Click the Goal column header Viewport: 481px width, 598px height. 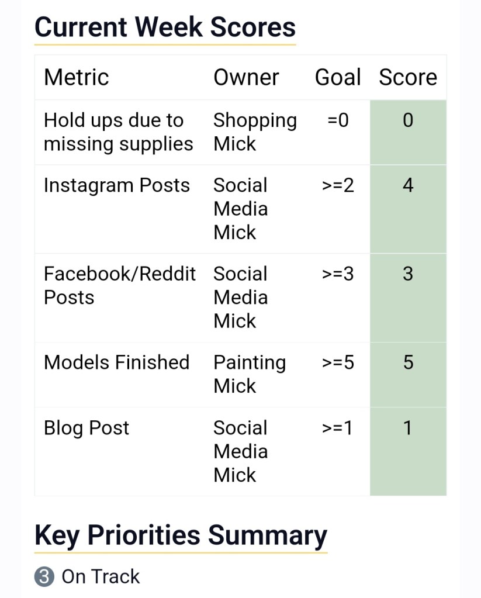[x=338, y=77]
